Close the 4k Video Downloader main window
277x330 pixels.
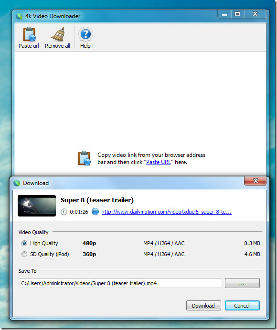pyautogui.click(x=256, y=14)
